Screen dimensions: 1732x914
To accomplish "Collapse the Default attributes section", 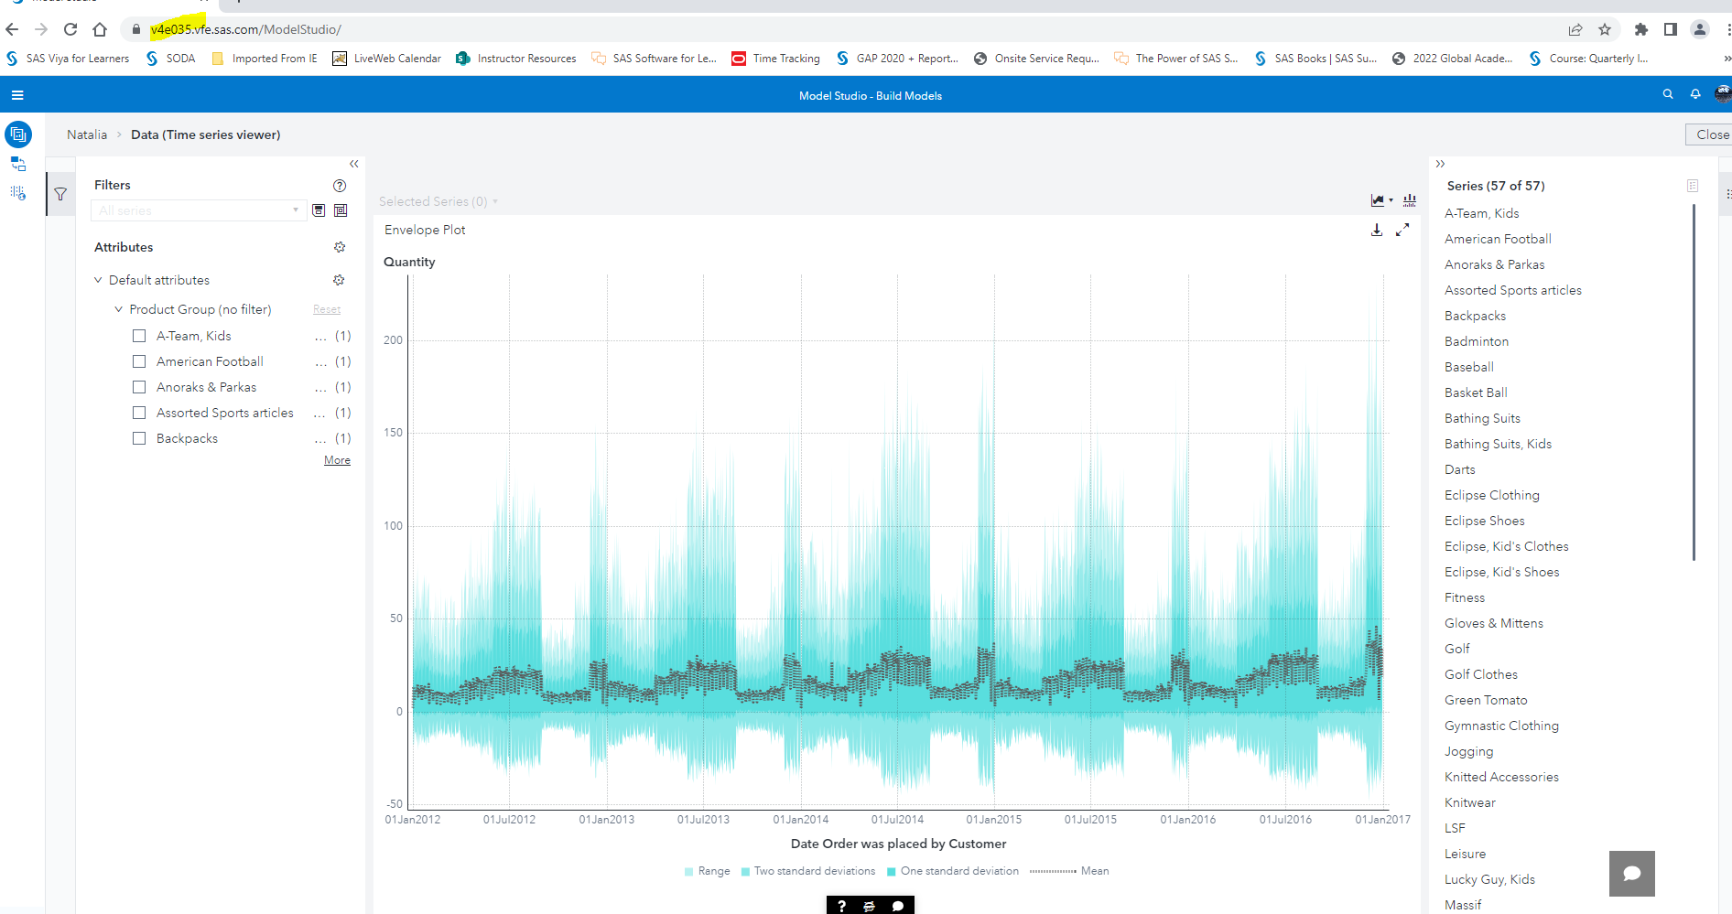I will point(99,280).
